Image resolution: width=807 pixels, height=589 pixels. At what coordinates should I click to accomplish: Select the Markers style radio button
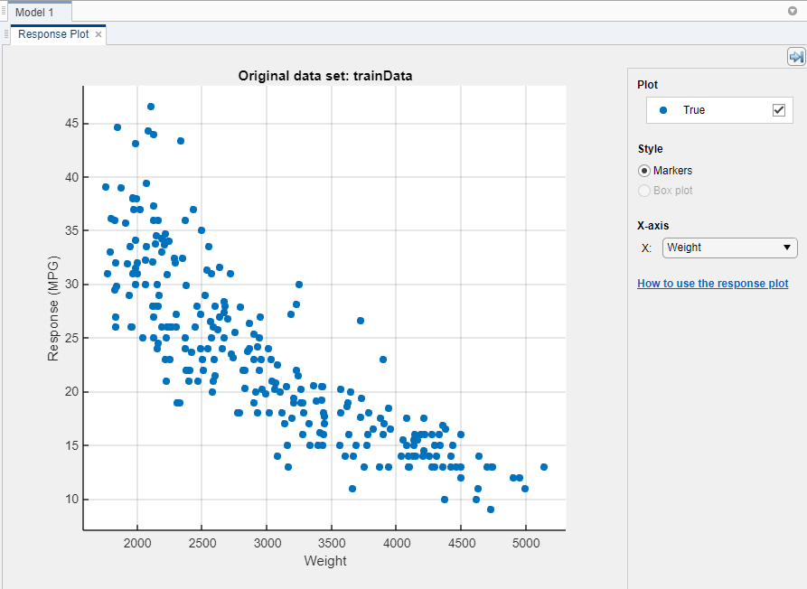[643, 171]
